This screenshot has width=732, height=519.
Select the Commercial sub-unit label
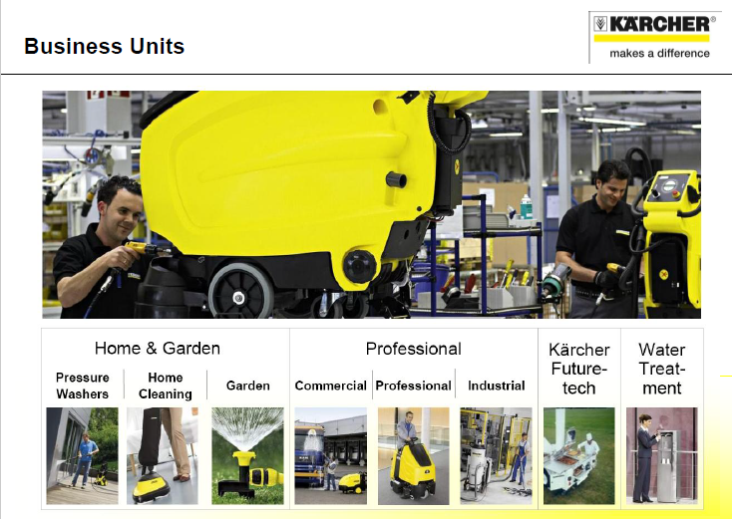[x=330, y=386]
